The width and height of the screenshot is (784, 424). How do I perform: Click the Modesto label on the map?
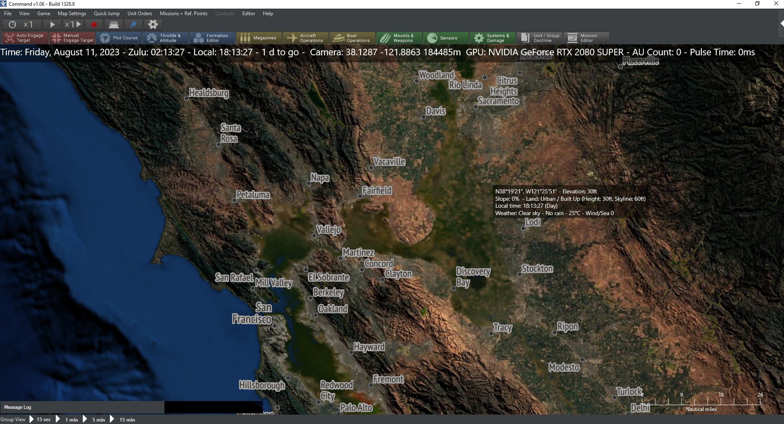pyautogui.click(x=564, y=367)
